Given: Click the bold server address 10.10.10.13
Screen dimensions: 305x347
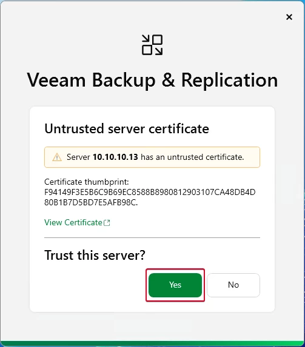Looking at the screenshot, I should tap(115, 157).
